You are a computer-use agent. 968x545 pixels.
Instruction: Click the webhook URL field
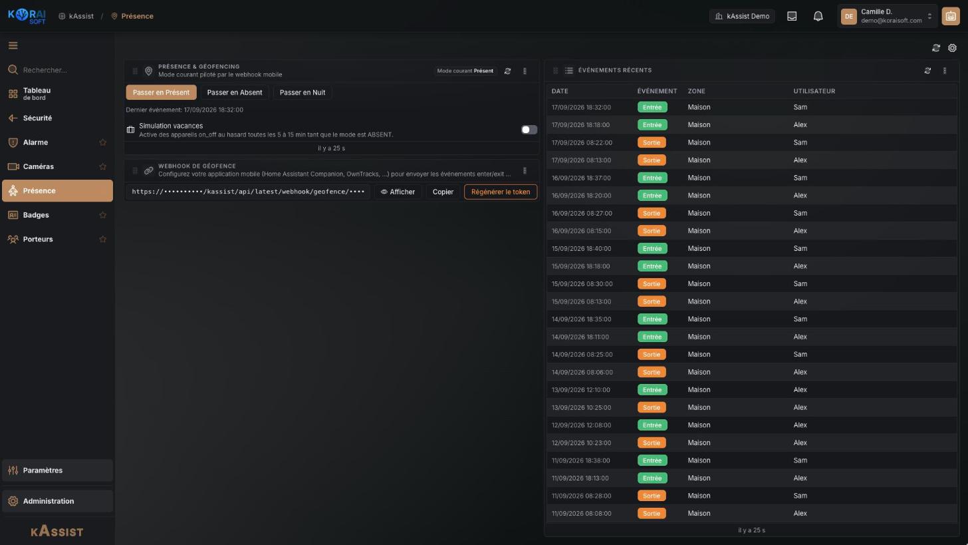(248, 192)
